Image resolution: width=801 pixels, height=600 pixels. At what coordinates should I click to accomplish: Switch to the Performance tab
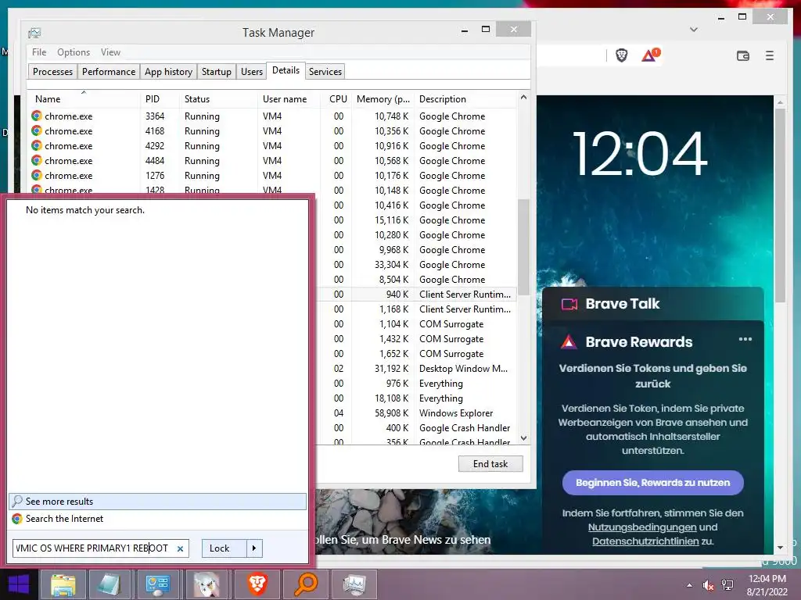(109, 71)
